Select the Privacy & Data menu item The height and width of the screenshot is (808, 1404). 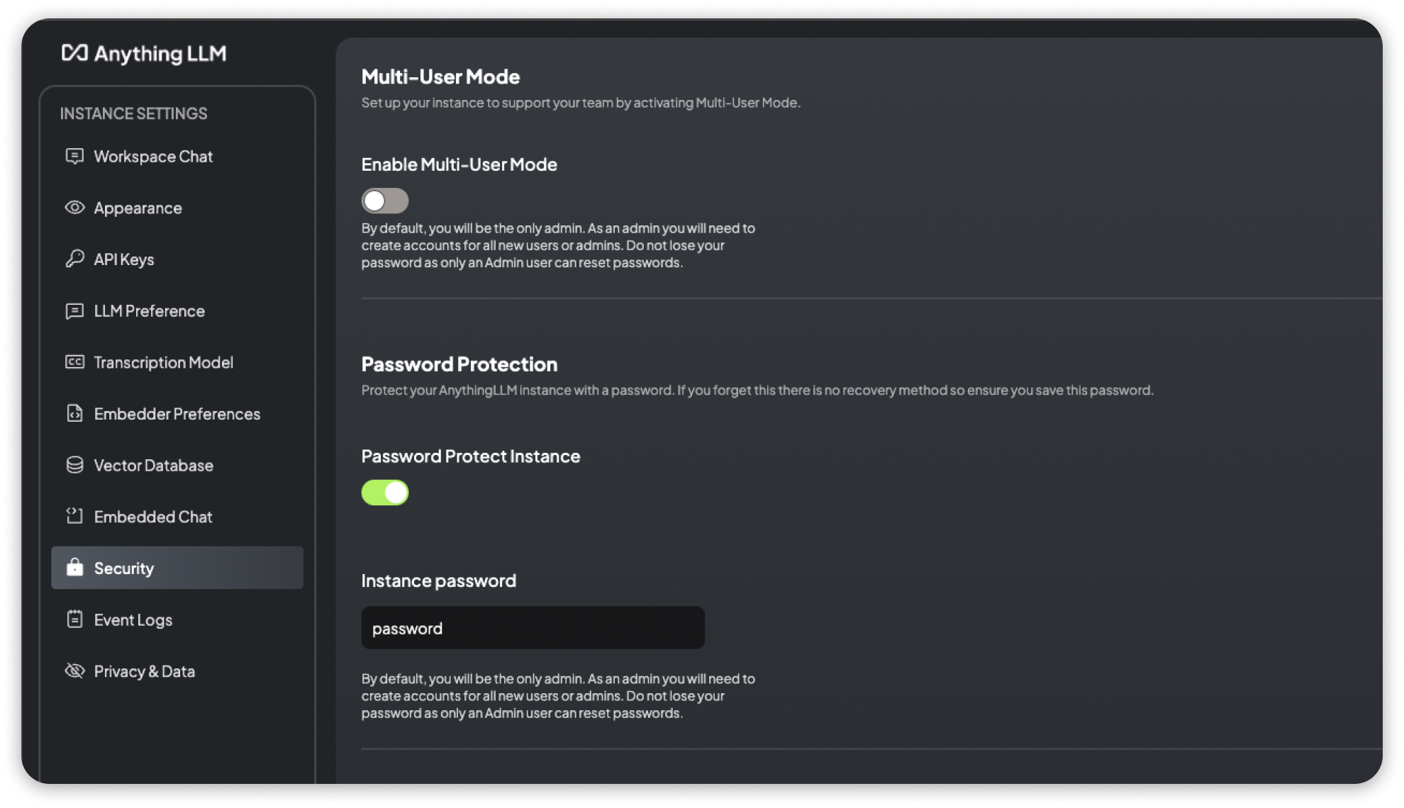[144, 671]
